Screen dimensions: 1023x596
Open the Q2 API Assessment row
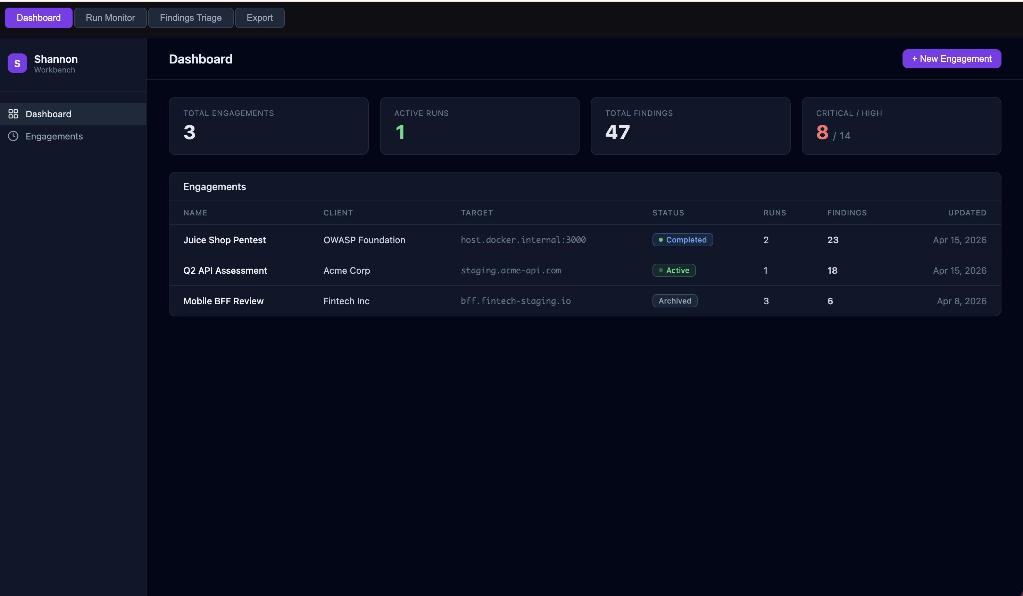pyautogui.click(x=225, y=271)
